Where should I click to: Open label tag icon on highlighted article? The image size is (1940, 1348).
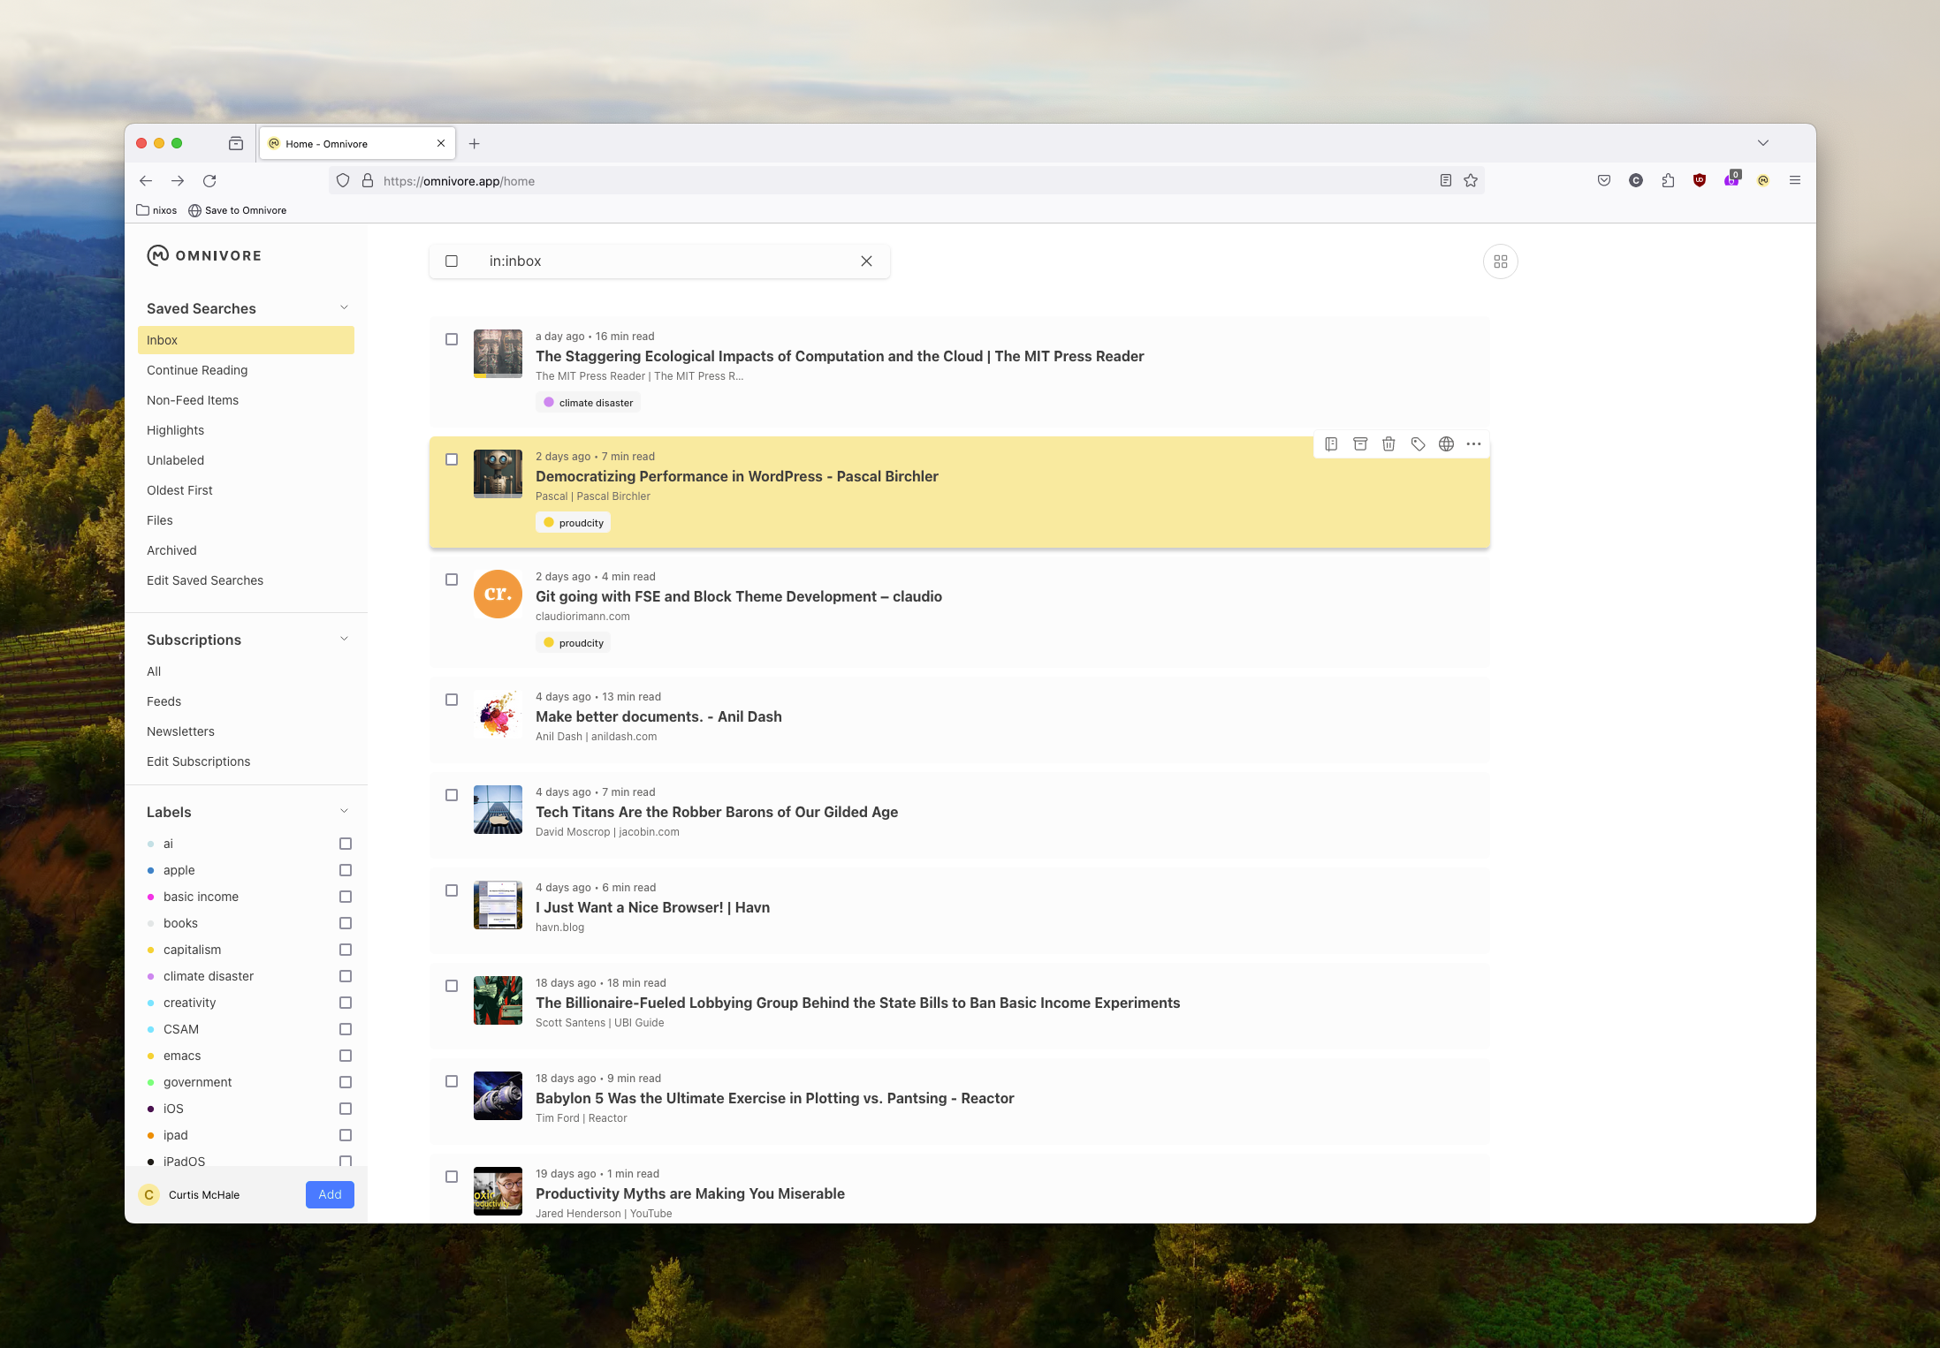(1418, 444)
